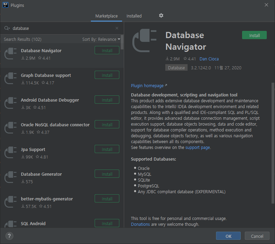Click the Jpa Support plugin icon

tap(11, 153)
